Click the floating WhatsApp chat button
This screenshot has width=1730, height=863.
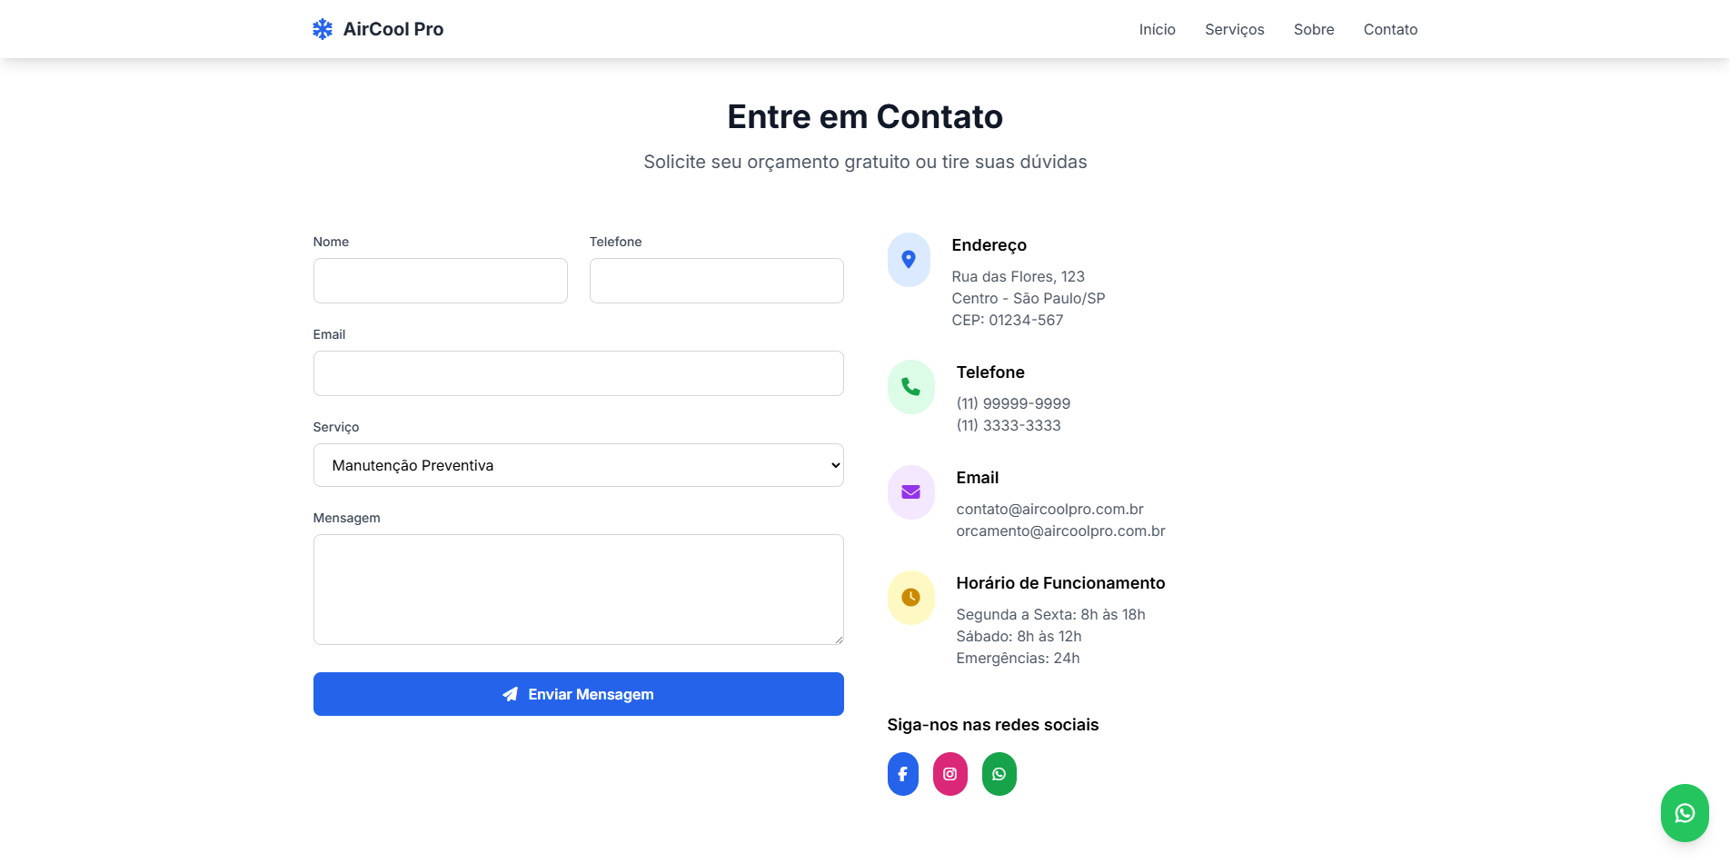[1685, 813]
